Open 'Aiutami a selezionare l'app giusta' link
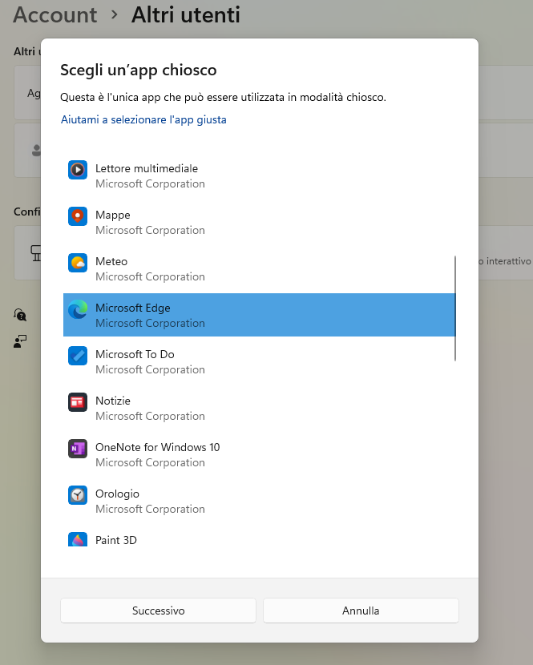 click(x=143, y=119)
